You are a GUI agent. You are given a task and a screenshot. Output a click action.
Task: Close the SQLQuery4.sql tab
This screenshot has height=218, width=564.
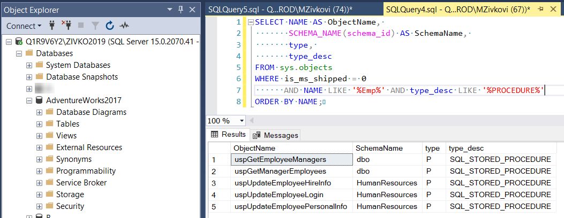click(553, 10)
